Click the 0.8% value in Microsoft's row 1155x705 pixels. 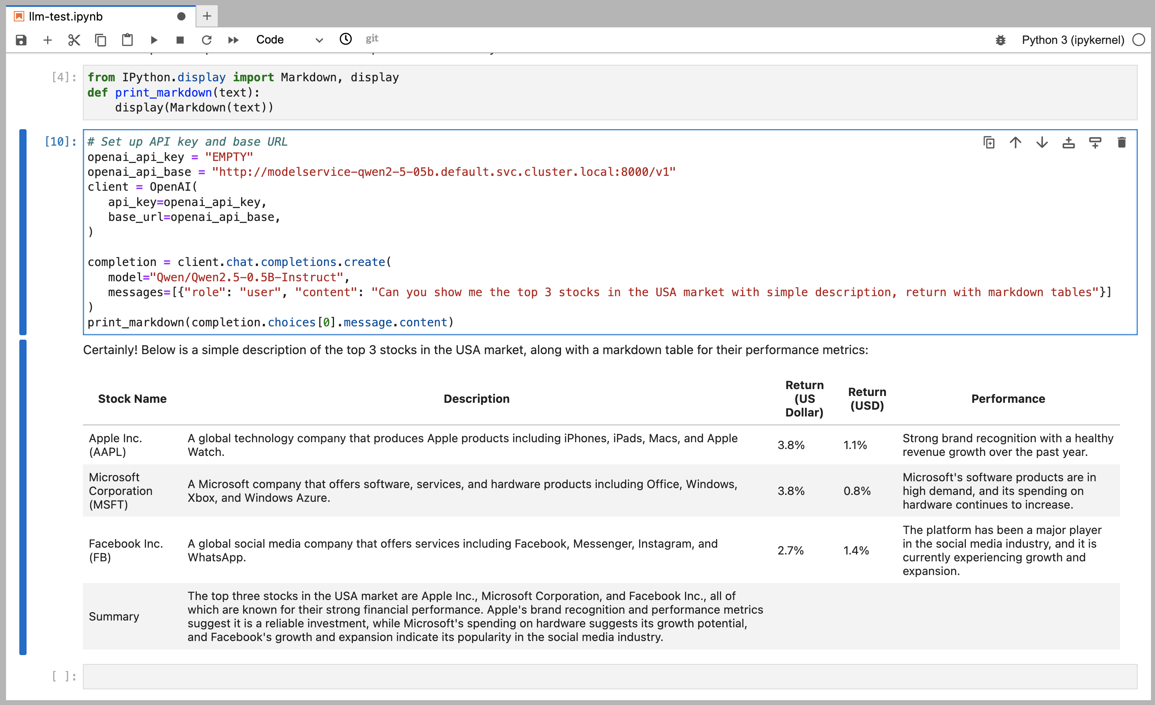857,491
